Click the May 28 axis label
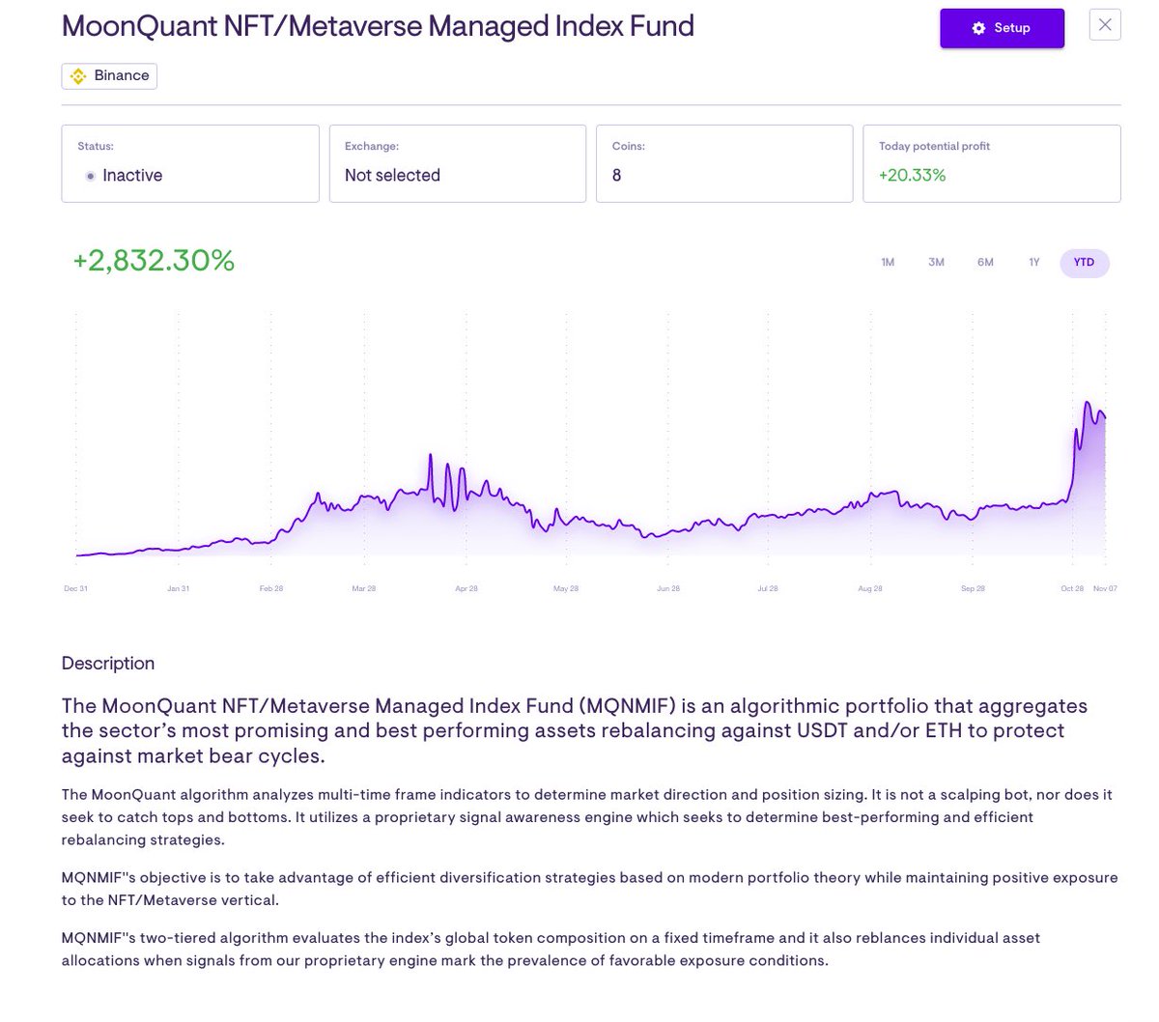This screenshot has width=1159, height=1022. pos(566,588)
